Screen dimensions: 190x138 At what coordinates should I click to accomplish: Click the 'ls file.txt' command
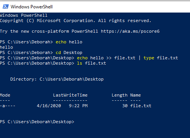[91, 63]
